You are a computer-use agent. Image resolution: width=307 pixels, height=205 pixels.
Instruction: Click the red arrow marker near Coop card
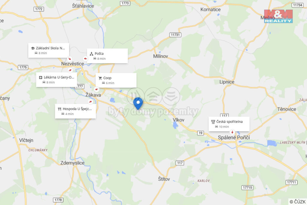tap(97, 89)
